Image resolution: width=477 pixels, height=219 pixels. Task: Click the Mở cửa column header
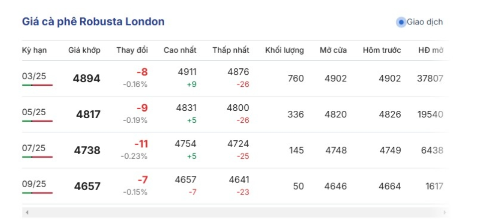tap(333, 50)
